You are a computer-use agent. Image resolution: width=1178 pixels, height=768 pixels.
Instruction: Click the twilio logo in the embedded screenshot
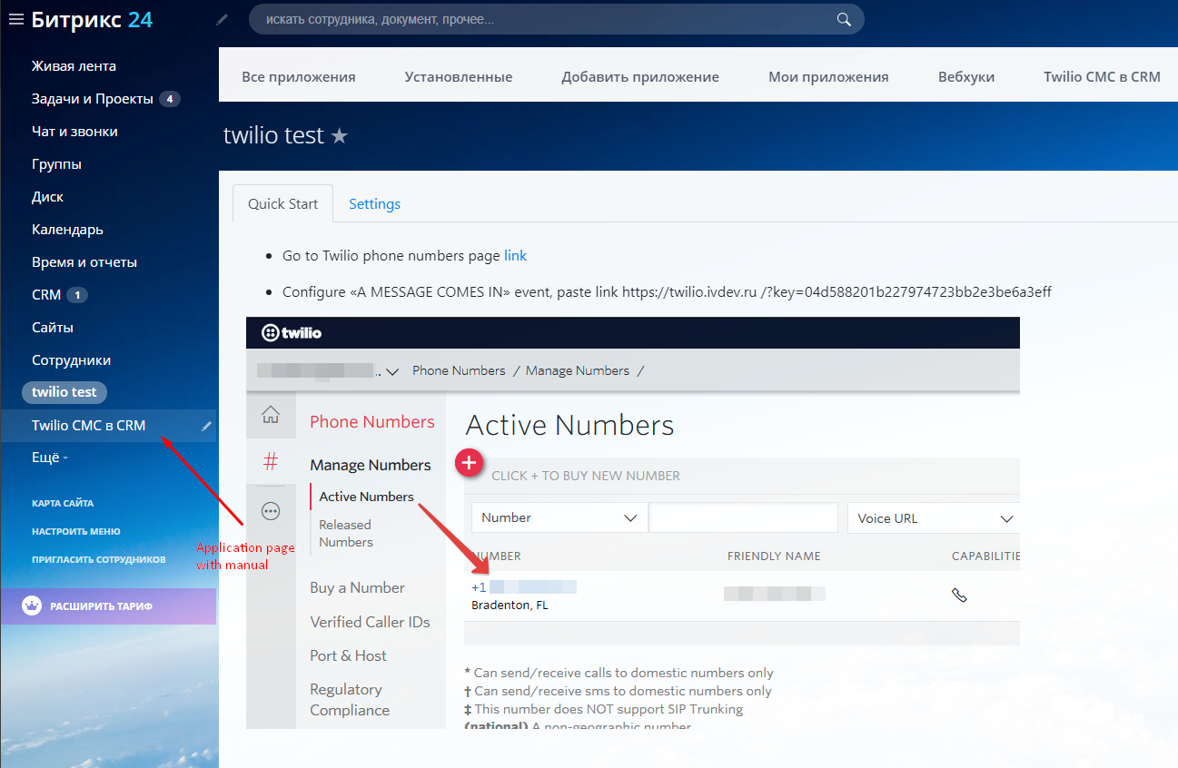[x=292, y=333]
